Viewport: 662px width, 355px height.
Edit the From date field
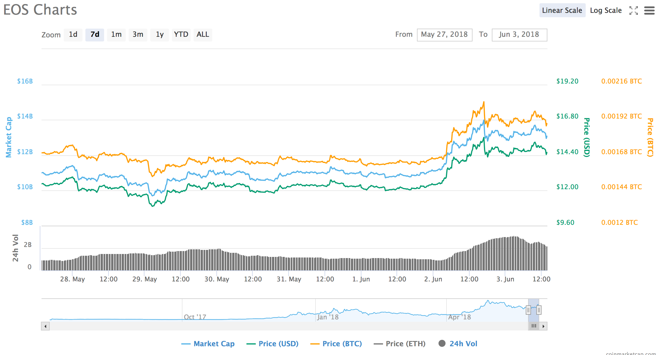444,35
